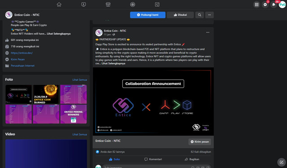Click the Entice Coin page logo in header

(9, 15)
